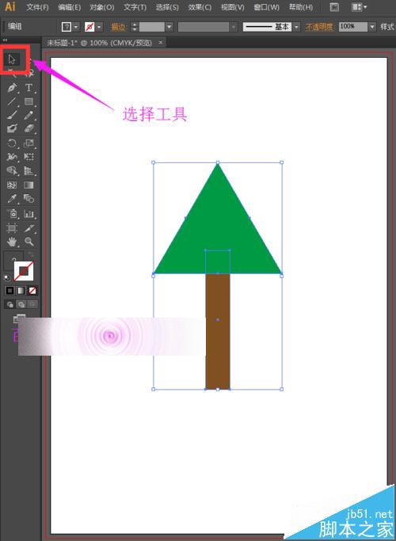Select the Scale tool
Image resolution: width=396 pixels, height=541 pixels.
29,143
